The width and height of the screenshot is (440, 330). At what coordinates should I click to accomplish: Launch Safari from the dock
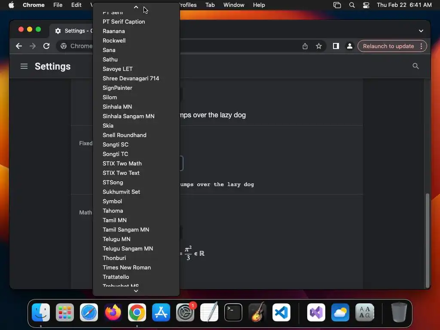point(89,312)
